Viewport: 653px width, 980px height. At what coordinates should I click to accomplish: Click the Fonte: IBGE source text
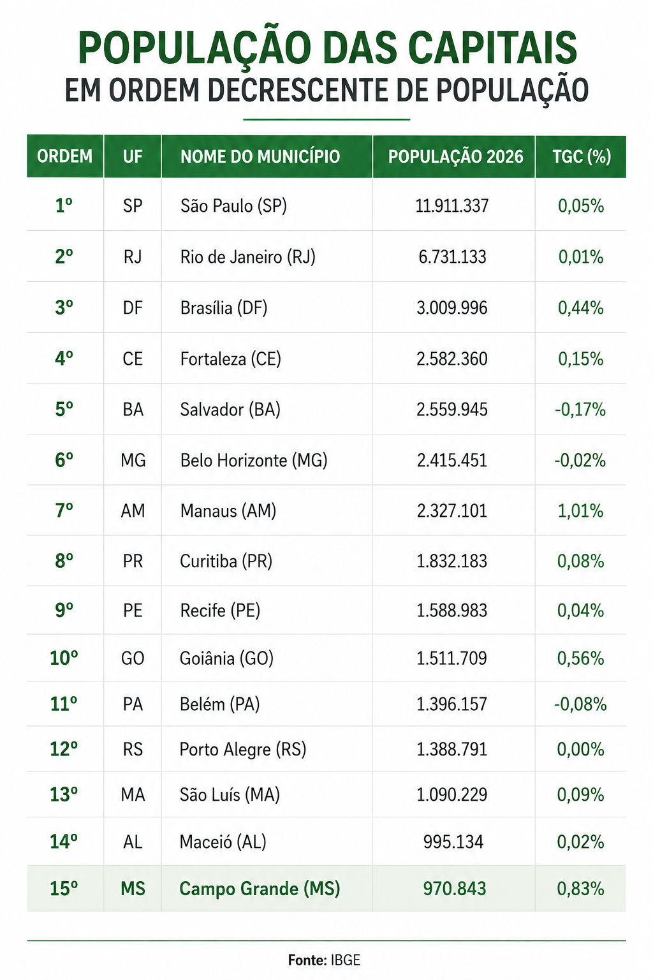[x=324, y=960]
